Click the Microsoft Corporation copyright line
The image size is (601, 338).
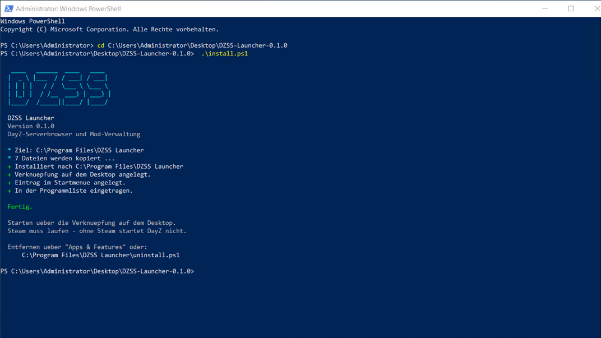click(110, 29)
